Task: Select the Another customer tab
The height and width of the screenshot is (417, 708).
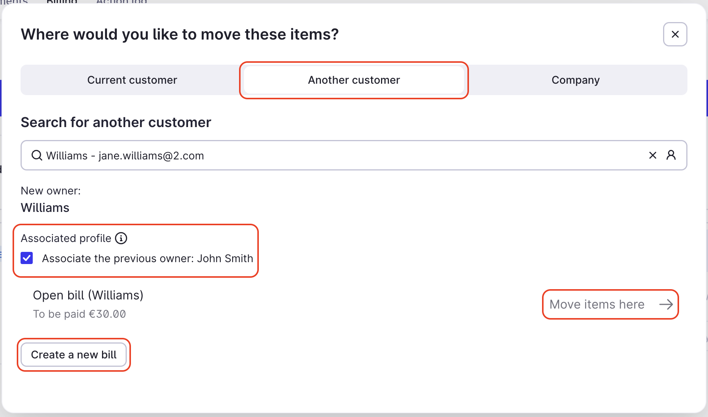Action: coord(354,80)
